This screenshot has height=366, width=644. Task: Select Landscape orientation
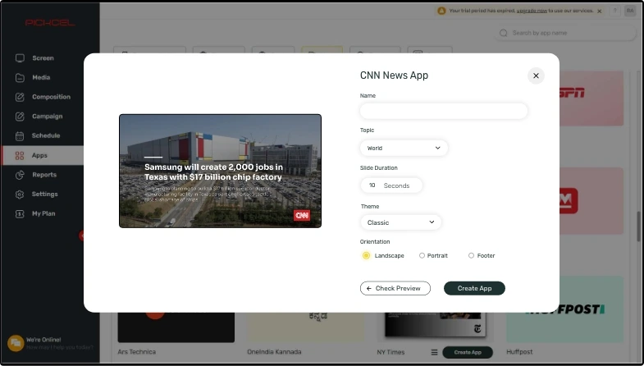[366, 255]
